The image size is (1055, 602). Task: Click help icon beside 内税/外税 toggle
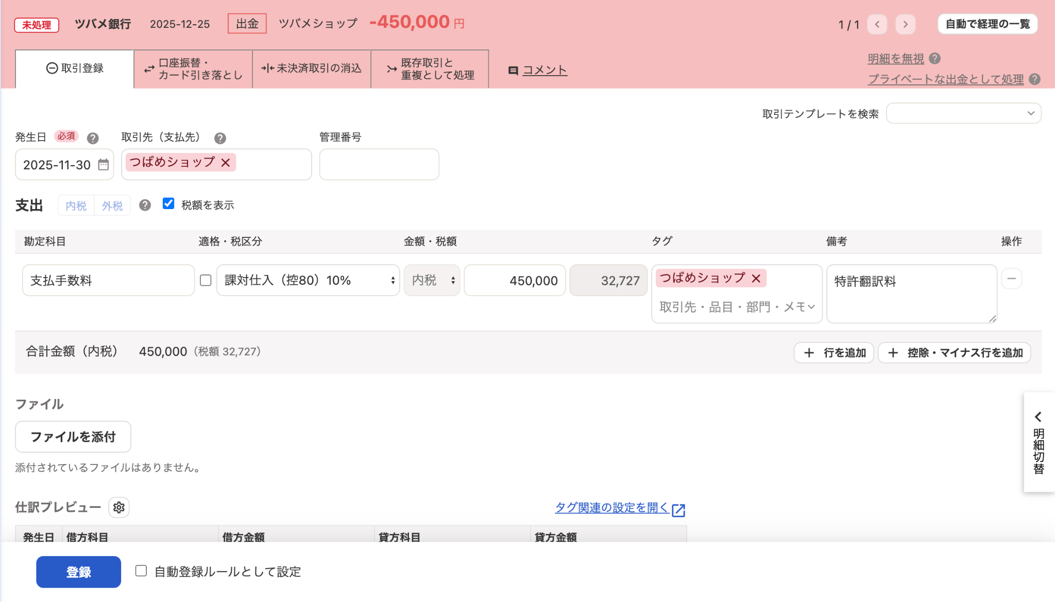tap(145, 205)
